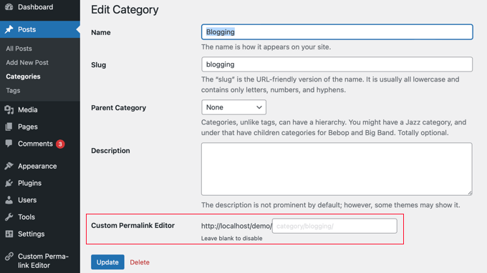Image resolution: width=487 pixels, height=273 pixels.
Task: Open the Plugins menu label
Action: pos(29,183)
